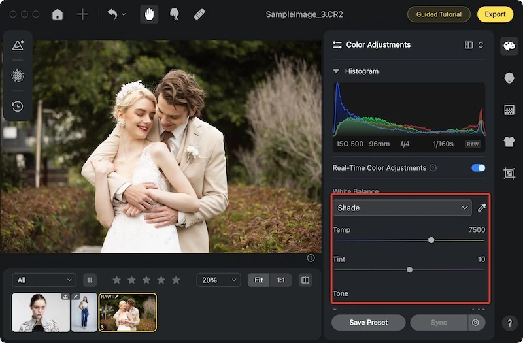Rate image with second star
Image resolution: width=523 pixels, height=343 pixels.
131,280
